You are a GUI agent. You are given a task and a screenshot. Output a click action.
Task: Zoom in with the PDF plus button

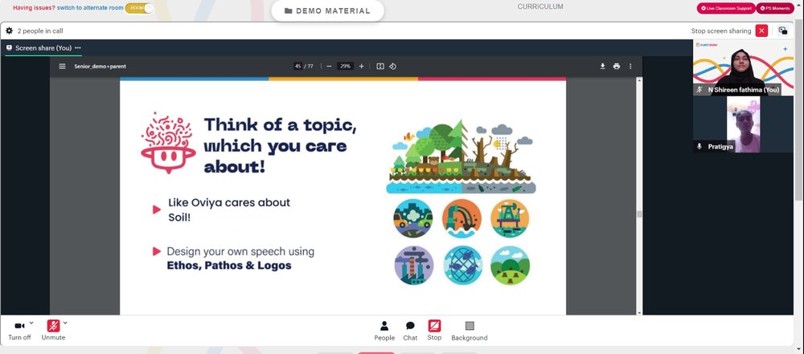click(x=362, y=66)
